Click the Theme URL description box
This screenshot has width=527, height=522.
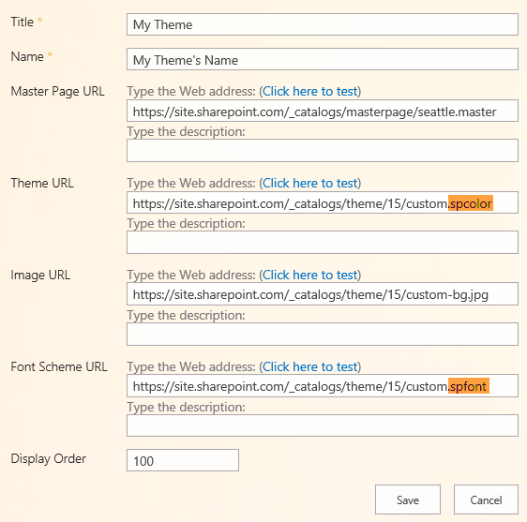tap(323, 242)
